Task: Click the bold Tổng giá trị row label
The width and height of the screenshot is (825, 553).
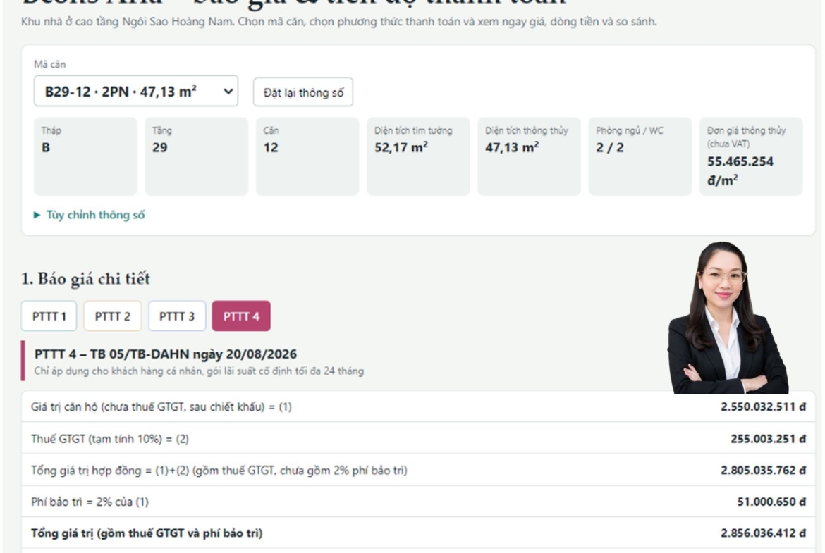Action: click(x=146, y=533)
